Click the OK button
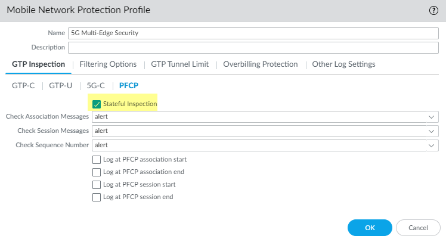 pyautogui.click(x=370, y=228)
